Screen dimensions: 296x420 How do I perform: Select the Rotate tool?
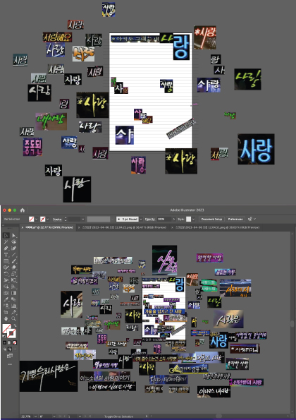click(x=6, y=274)
